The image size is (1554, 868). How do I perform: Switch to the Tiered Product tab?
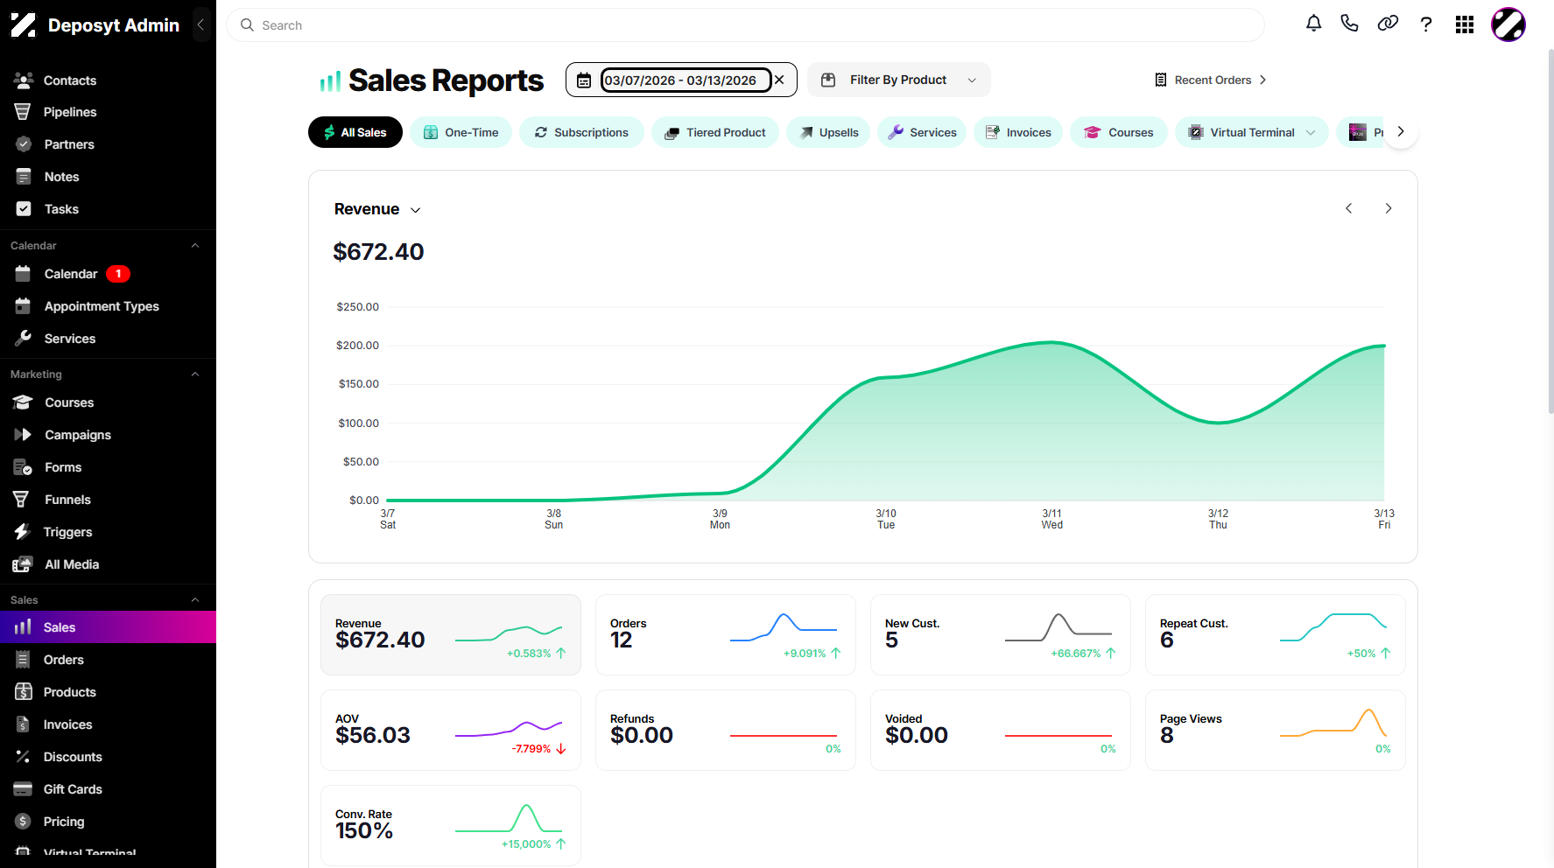715,132
